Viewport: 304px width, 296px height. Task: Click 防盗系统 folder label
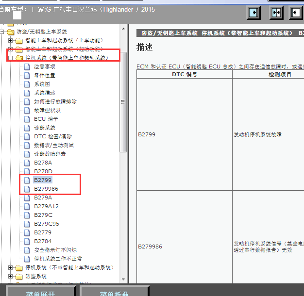(x=36, y=276)
